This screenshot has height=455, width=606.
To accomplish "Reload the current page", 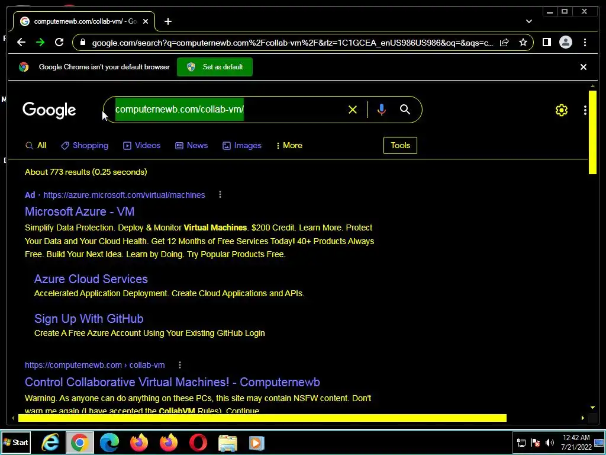I will [x=59, y=42].
